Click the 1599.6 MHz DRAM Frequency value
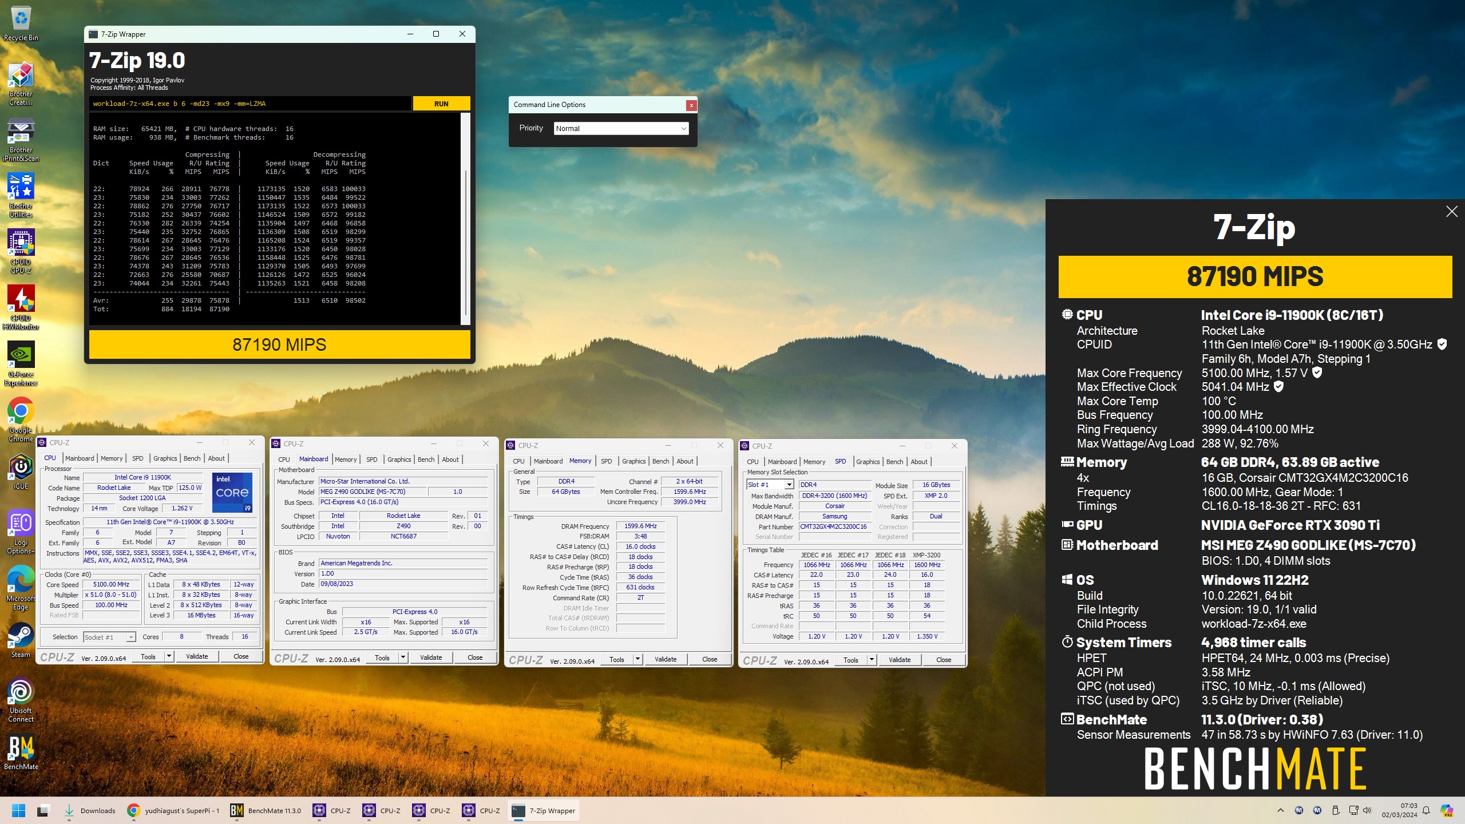This screenshot has width=1465, height=824. (x=640, y=526)
